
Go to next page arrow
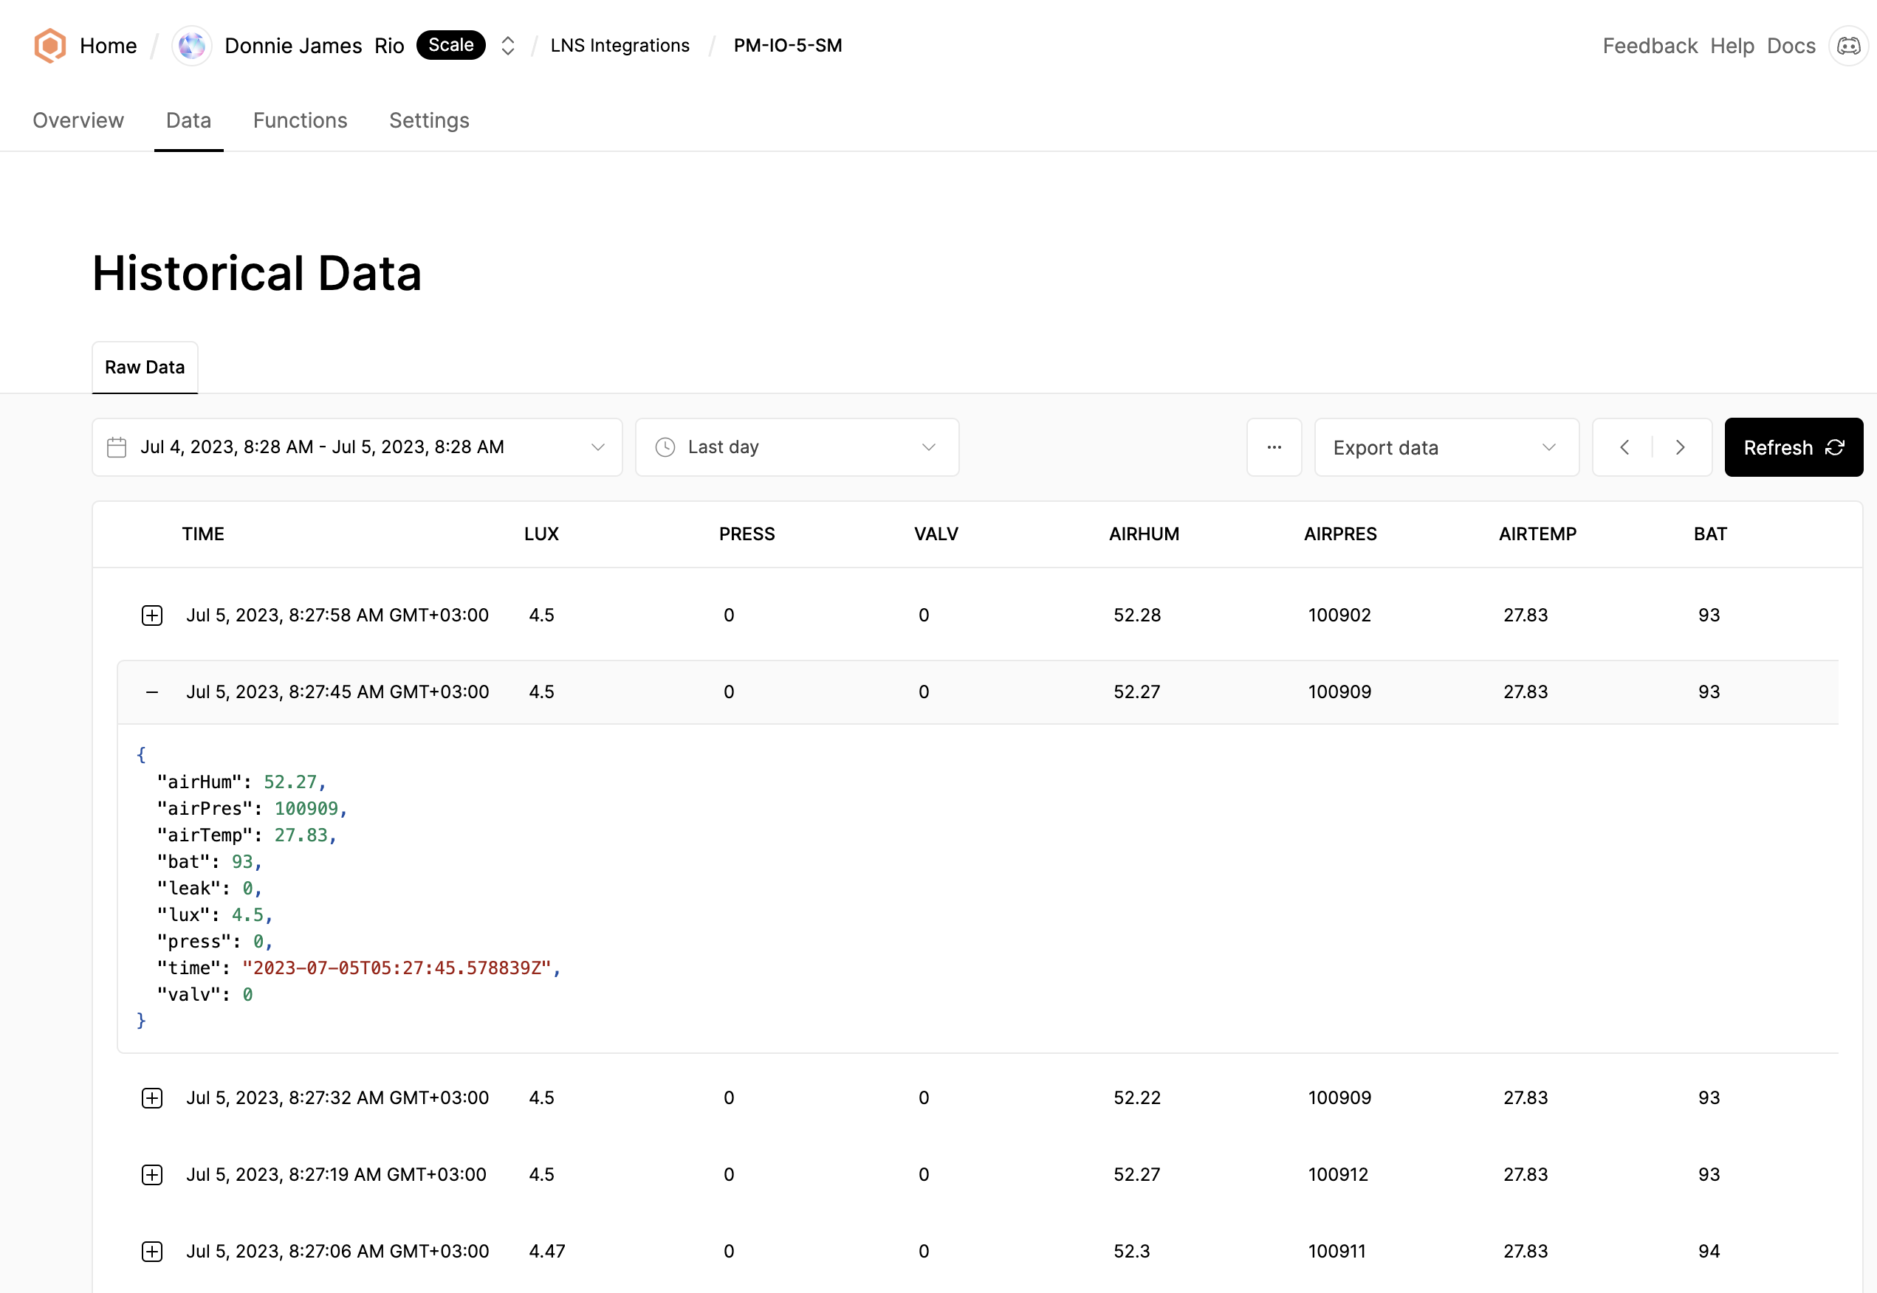point(1680,447)
